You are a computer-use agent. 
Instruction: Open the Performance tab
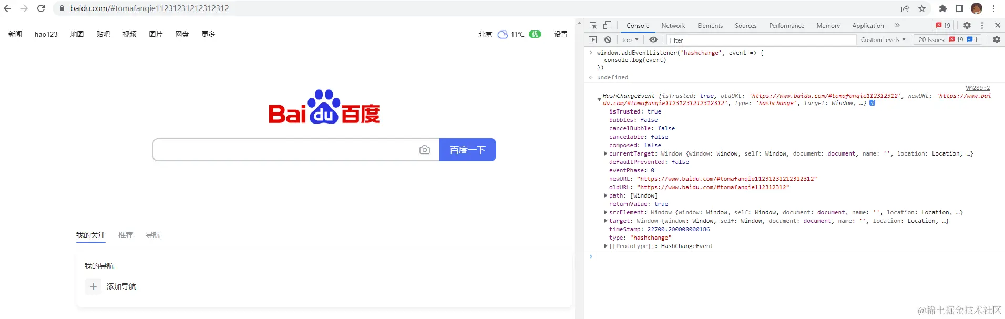[x=786, y=26]
